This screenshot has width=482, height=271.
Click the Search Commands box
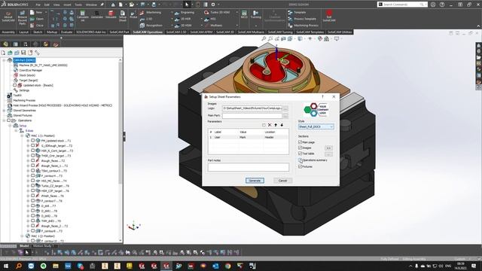(402, 5)
